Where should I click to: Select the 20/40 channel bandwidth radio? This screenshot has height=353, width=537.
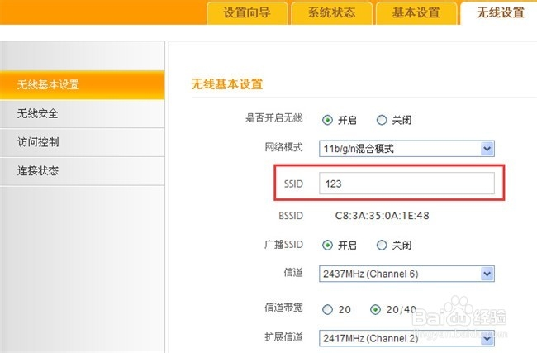pos(375,309)
